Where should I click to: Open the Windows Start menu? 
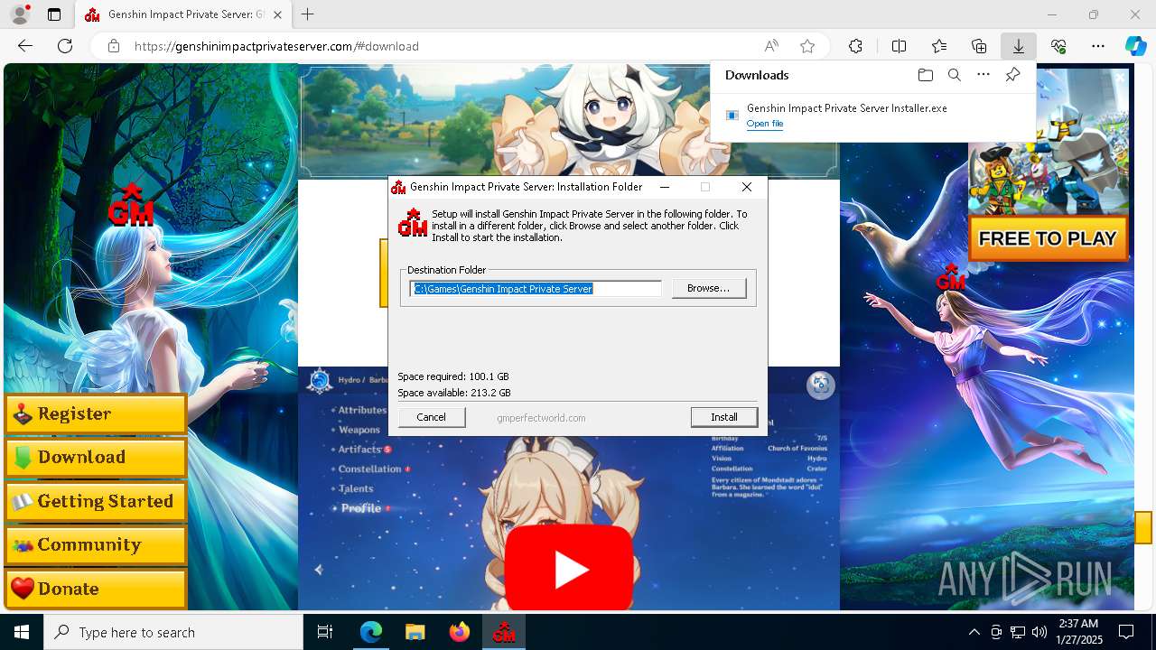22,632
